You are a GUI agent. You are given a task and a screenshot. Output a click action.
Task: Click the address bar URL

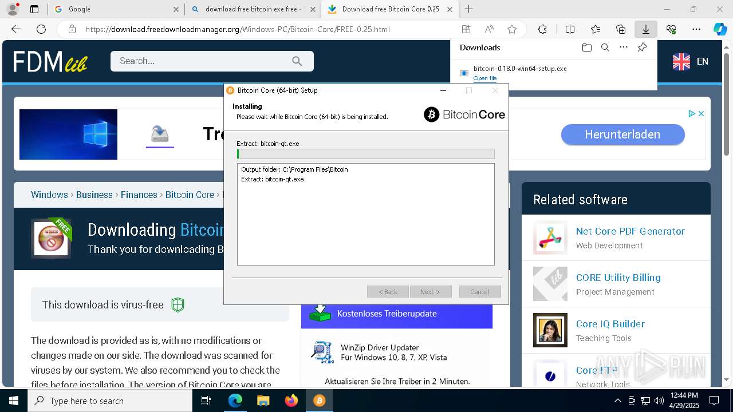pos(238,29)
